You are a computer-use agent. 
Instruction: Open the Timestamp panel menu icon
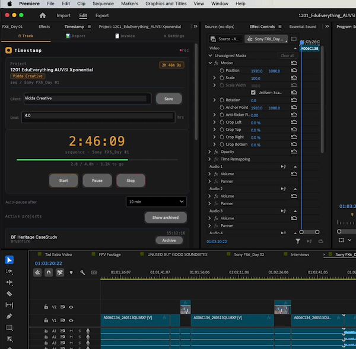[89, 27]
